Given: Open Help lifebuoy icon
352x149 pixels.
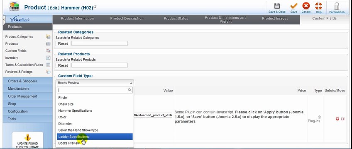Looking at the screenshot, I should 318,6.
